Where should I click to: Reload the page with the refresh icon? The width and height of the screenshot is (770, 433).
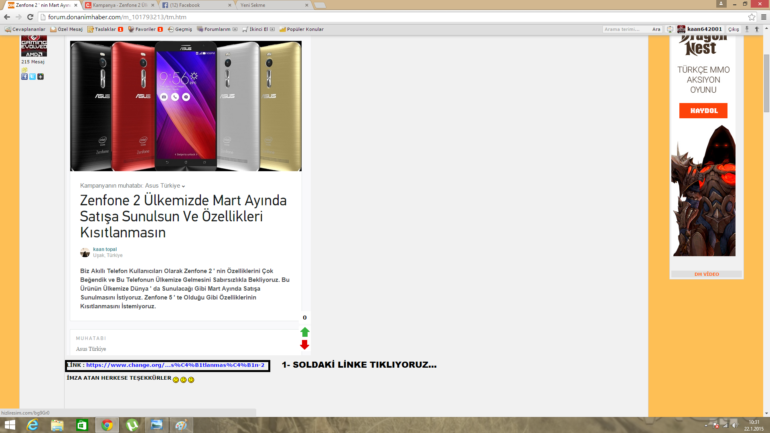(x=30, y=17)
